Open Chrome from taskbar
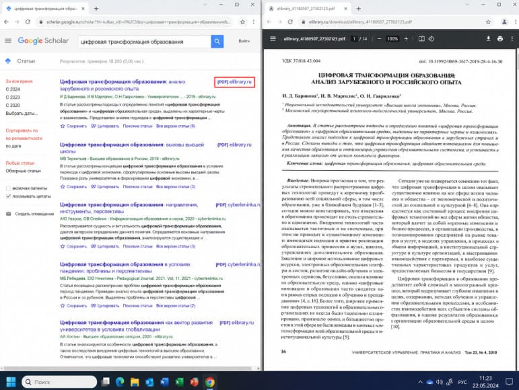 point(209,382)
